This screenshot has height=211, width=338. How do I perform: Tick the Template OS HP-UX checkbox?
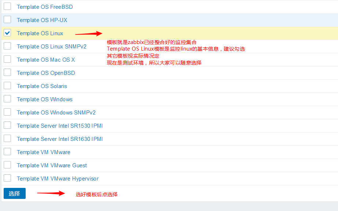click(x=7, y=20)
